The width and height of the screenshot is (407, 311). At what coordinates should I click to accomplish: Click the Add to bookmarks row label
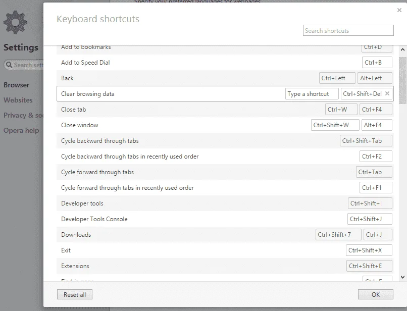point(86,47)
